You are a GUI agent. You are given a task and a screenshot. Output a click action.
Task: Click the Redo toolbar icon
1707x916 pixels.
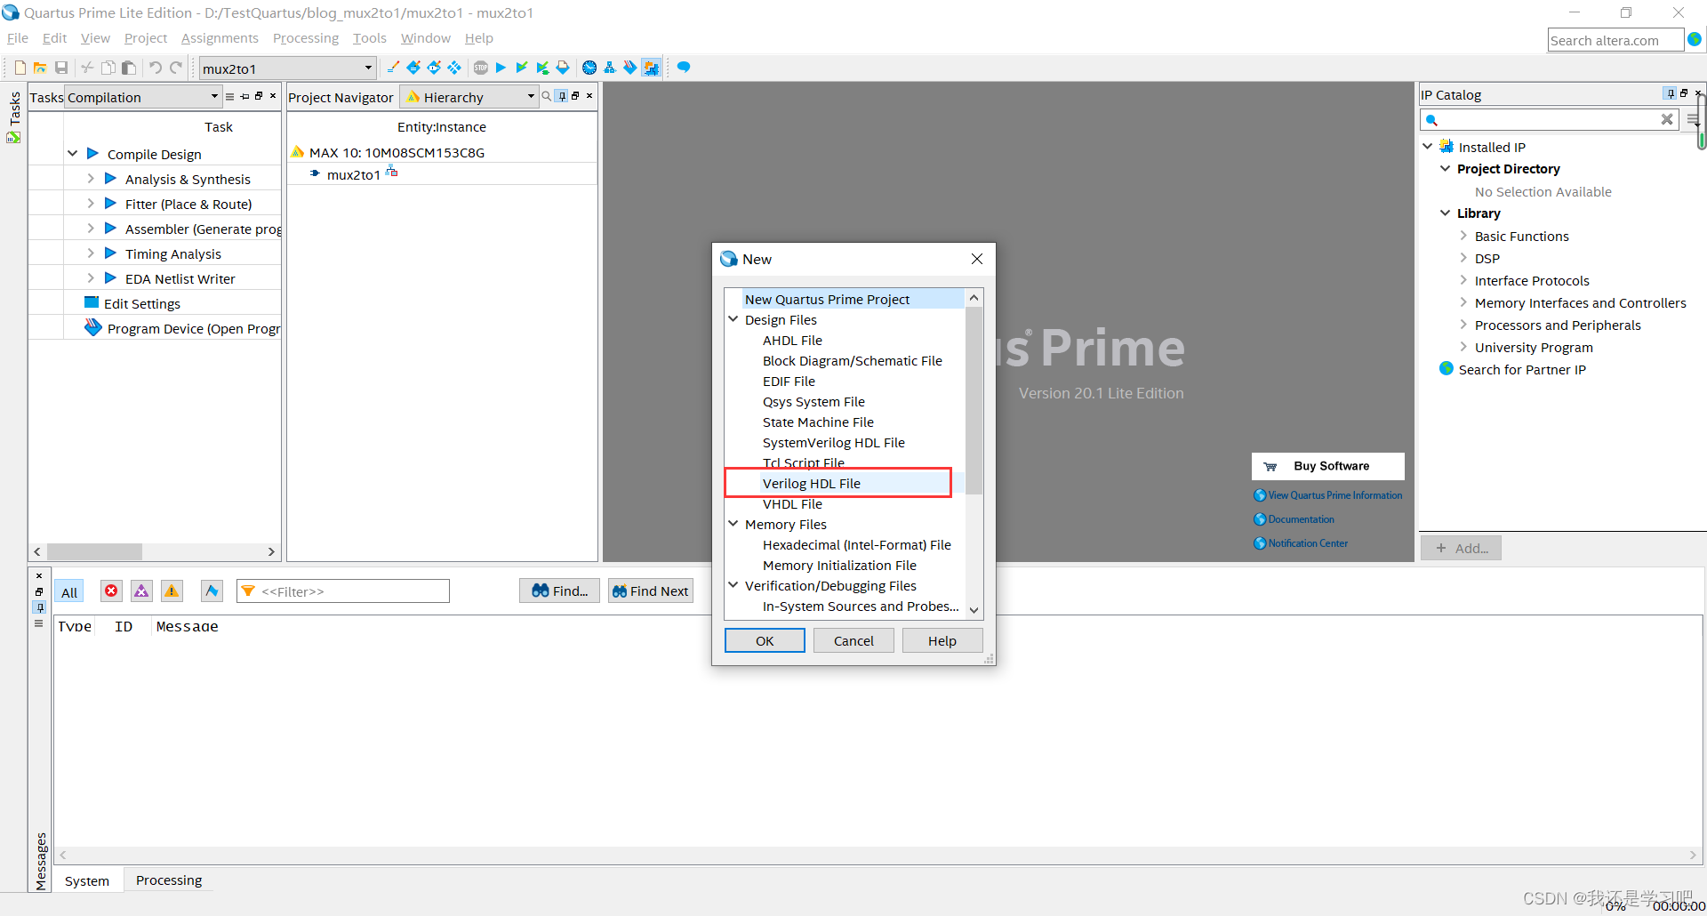coord(176,68)
